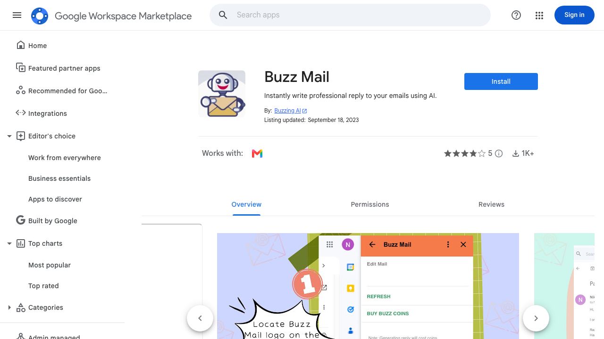604x339 pixels.
Task: Click the Featured partner apps star icon
Action: 20,68
